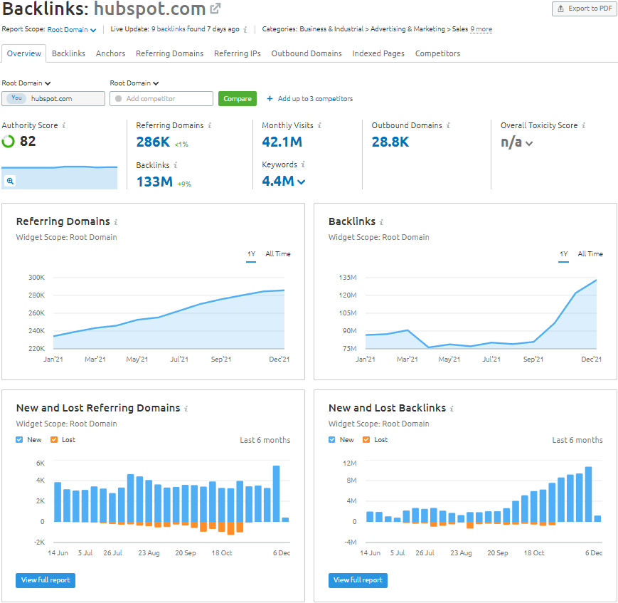Click Keywords info icon
Screen dimensions: 618x603
click(303, 164)
